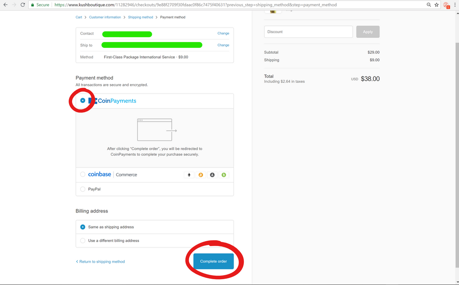Go to Shipping method breadcrumb
Image resolution: width=459 pixels, height=285 pixels.
[140, 17]
